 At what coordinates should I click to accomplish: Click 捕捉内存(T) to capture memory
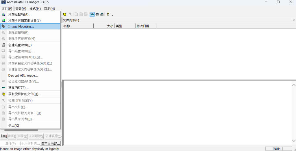[18, 88]
